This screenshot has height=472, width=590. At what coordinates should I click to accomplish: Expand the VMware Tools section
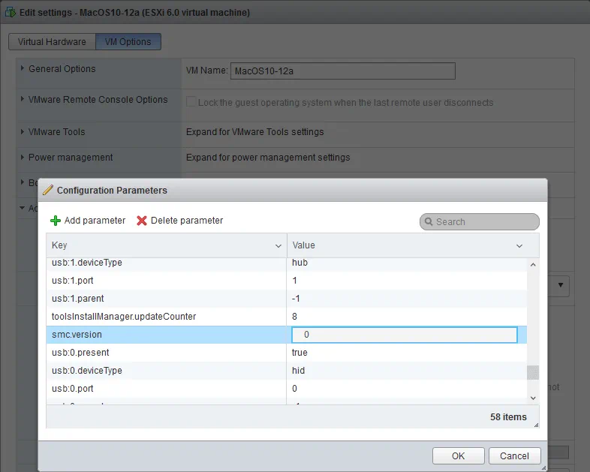[23, 131]
